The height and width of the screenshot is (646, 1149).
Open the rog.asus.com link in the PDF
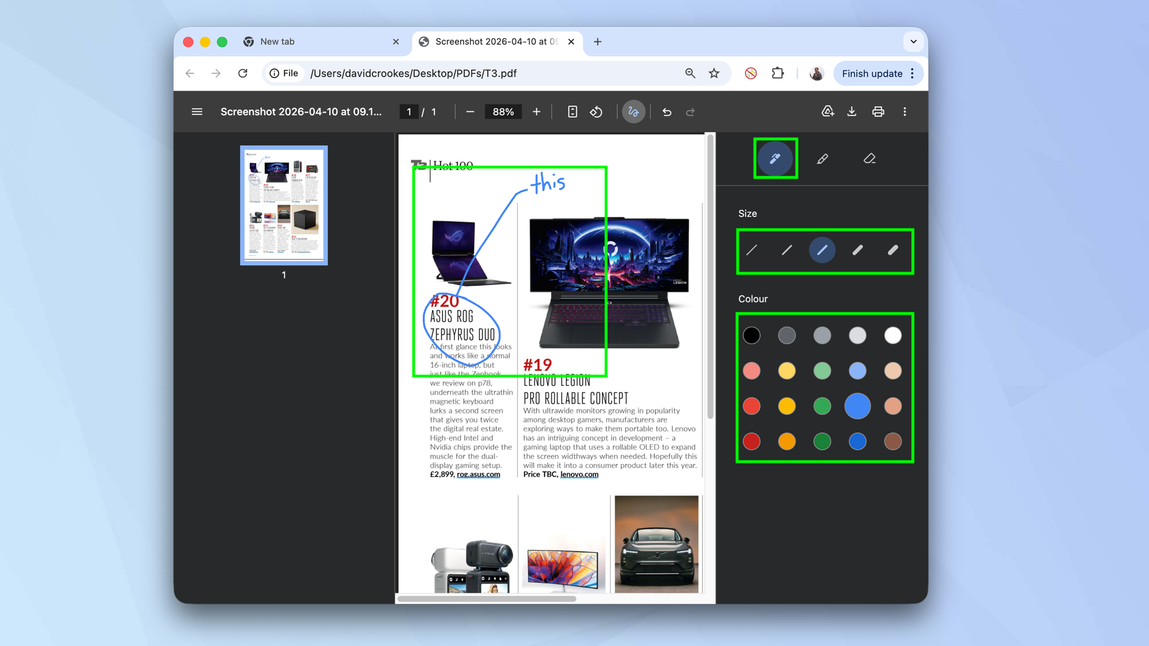(x=478, y=474)
